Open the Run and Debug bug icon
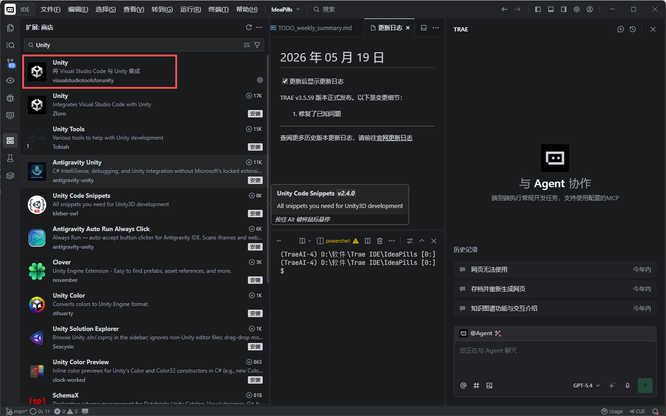This screenshot has width=666, height=416. coord(10,98)
